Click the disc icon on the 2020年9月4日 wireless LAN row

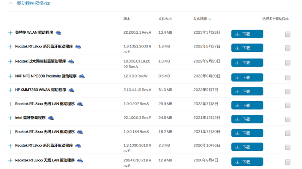click(80, 160)
